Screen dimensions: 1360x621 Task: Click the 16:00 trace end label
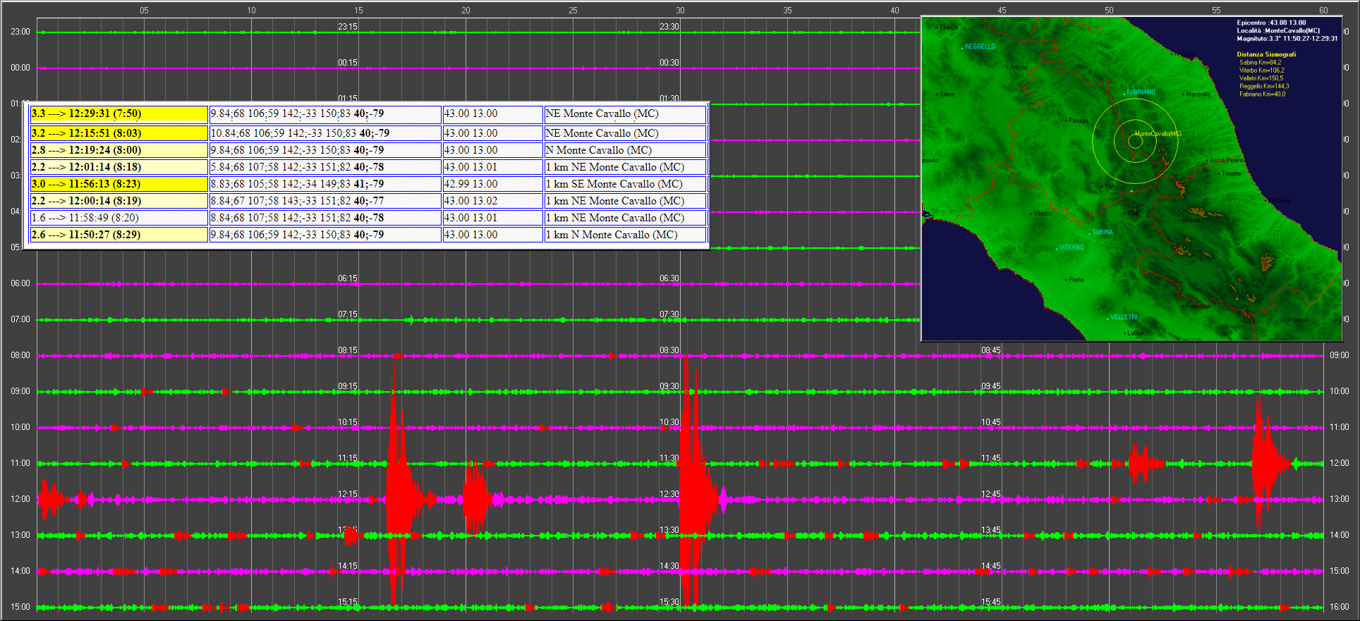pyautogui.click(x=1339, y=607)
